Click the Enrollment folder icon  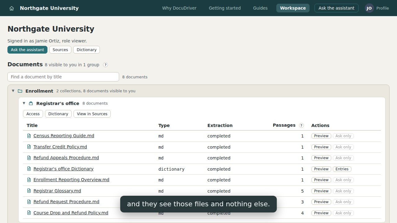pyautogui.click(x=20, y=91)
